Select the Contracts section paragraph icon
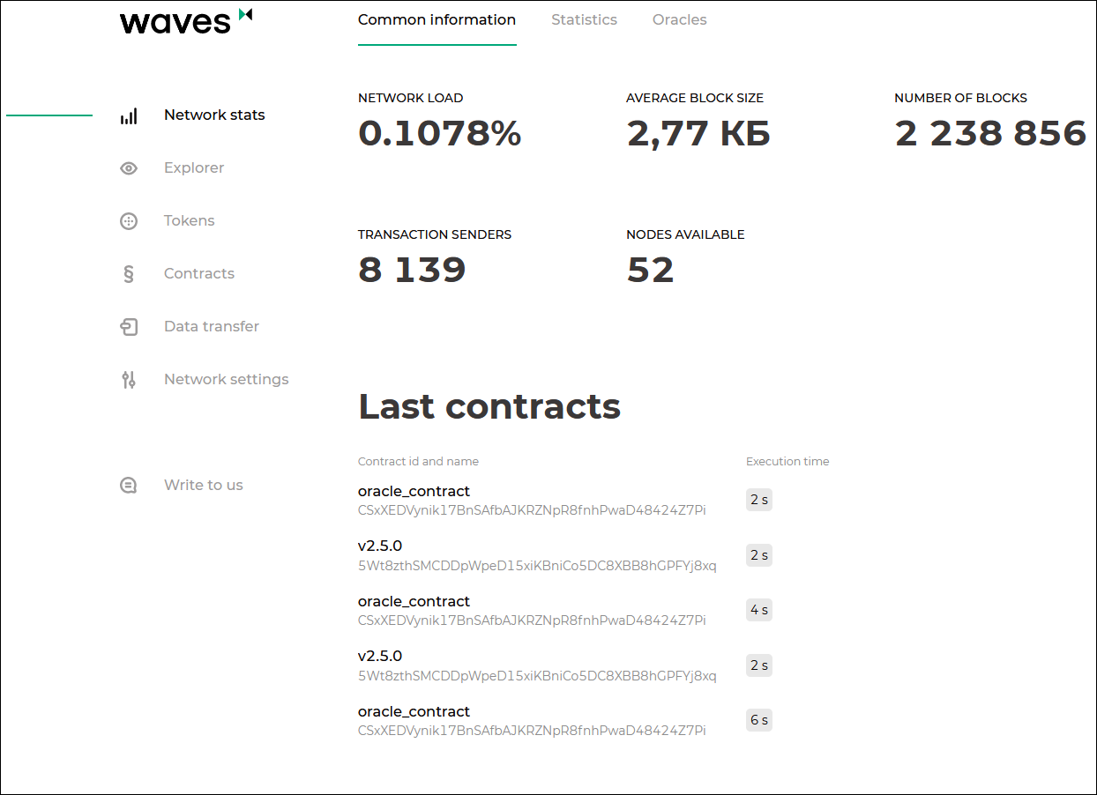1097x795 pixels. 129,273
